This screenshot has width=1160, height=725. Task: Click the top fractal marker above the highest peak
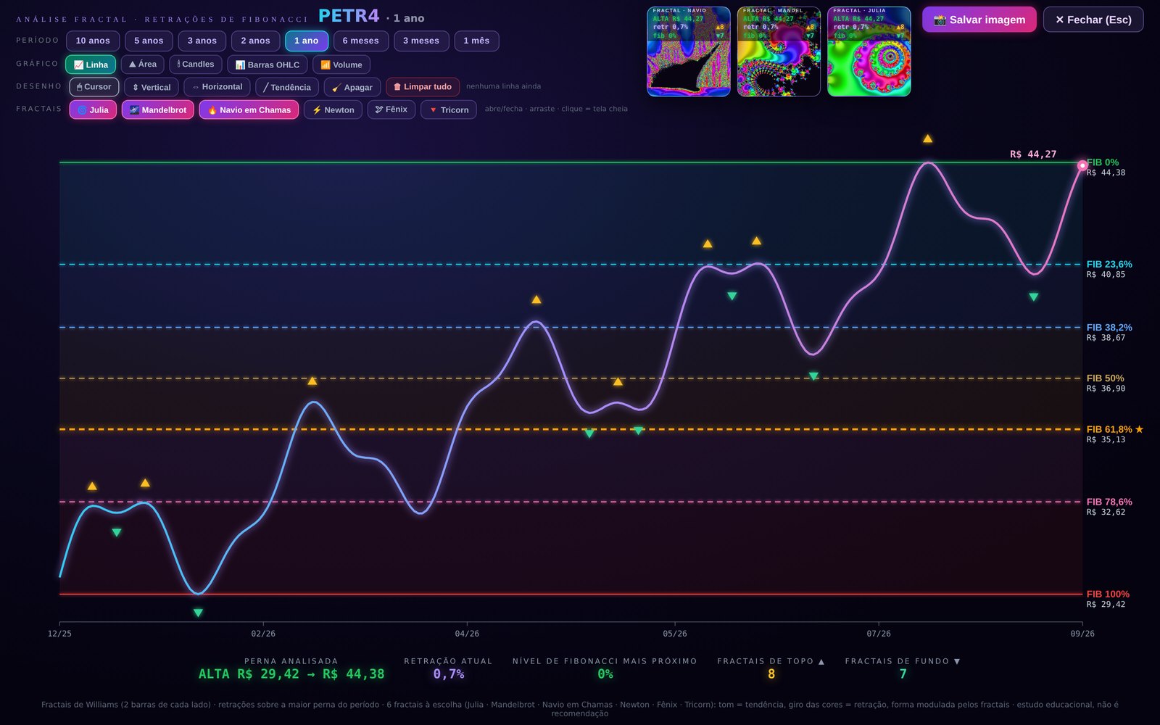(927, 138)
